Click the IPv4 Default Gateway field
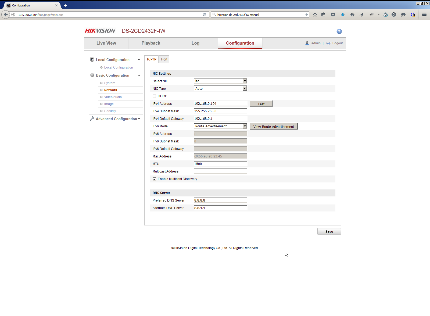 (220, 119)
